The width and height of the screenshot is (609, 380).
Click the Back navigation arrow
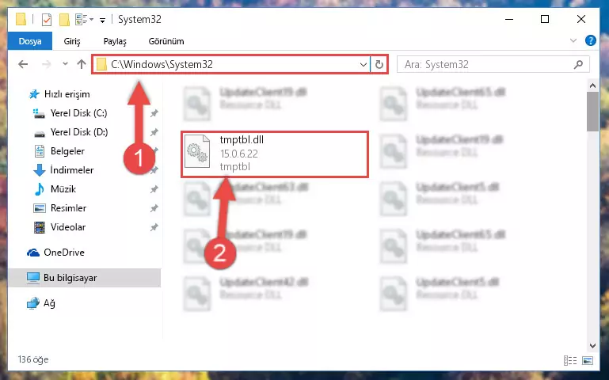(x=23, y=64)
